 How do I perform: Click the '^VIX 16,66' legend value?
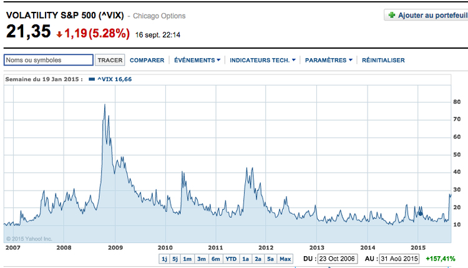coord(115,79)
